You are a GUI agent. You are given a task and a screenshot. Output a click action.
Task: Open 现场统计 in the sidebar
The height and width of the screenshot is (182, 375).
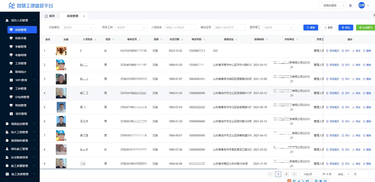(x=21, y=72)
